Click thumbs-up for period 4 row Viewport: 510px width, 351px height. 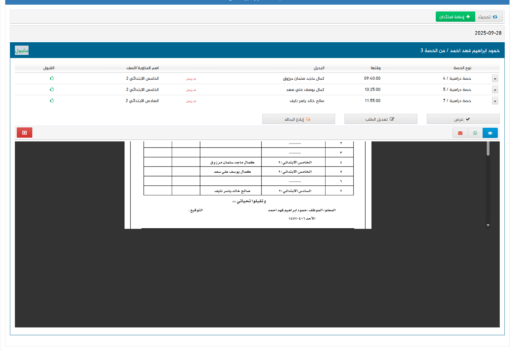[x=52, y=78]
